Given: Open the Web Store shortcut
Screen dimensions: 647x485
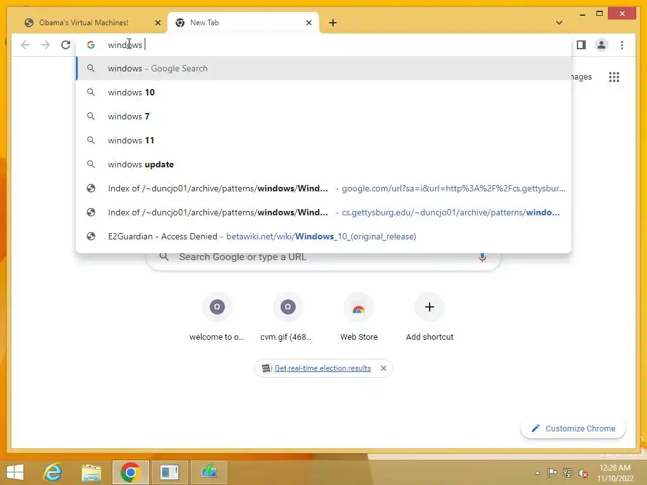Looking at the screenshot, I should pos(359,318).
